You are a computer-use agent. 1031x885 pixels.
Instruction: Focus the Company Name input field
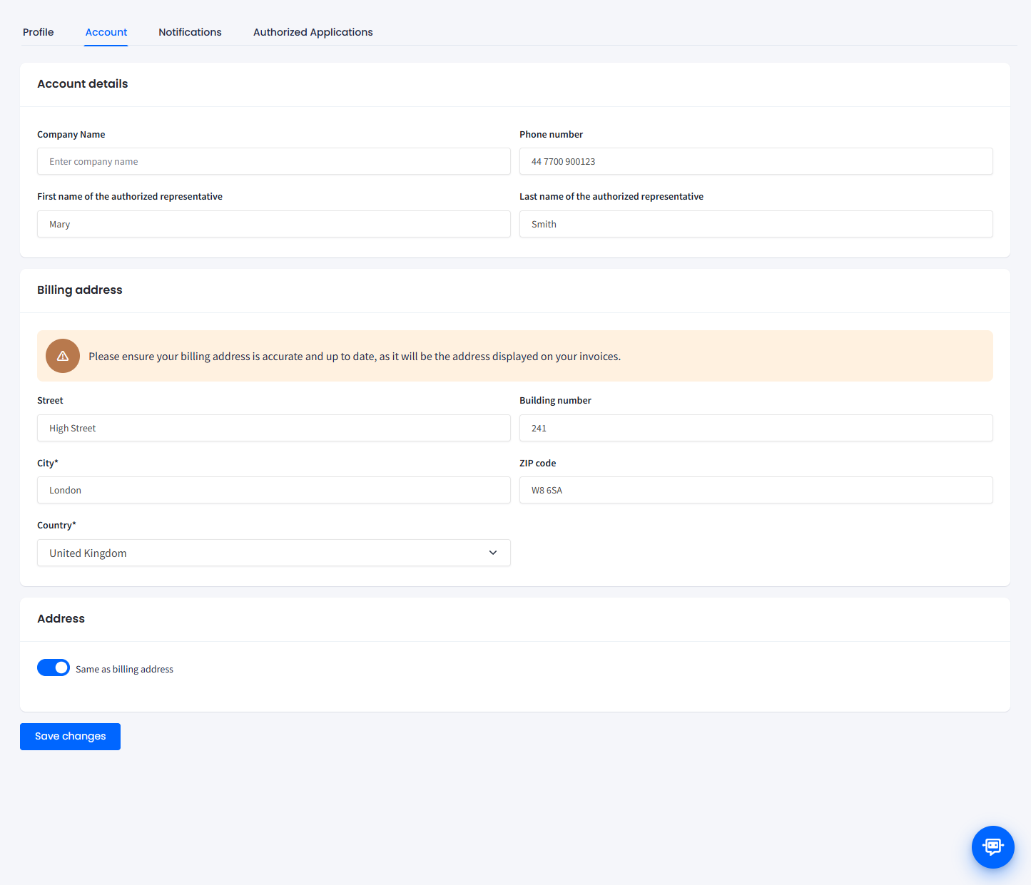274,161
